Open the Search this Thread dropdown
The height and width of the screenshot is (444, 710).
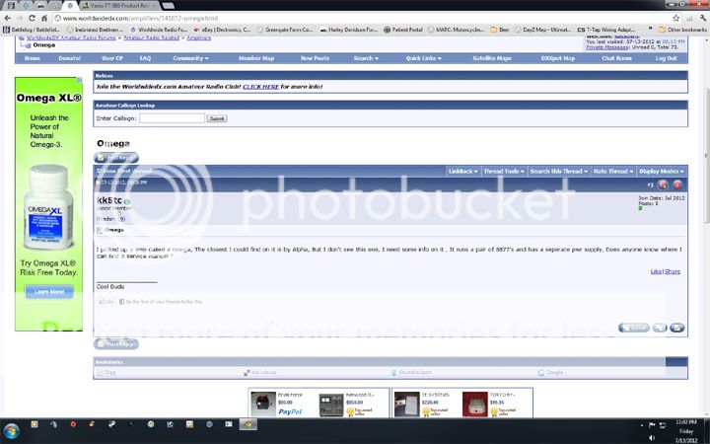pos(557,171)
